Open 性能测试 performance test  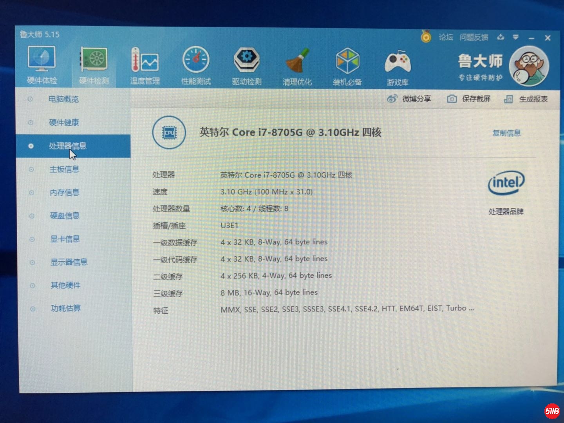196,65
